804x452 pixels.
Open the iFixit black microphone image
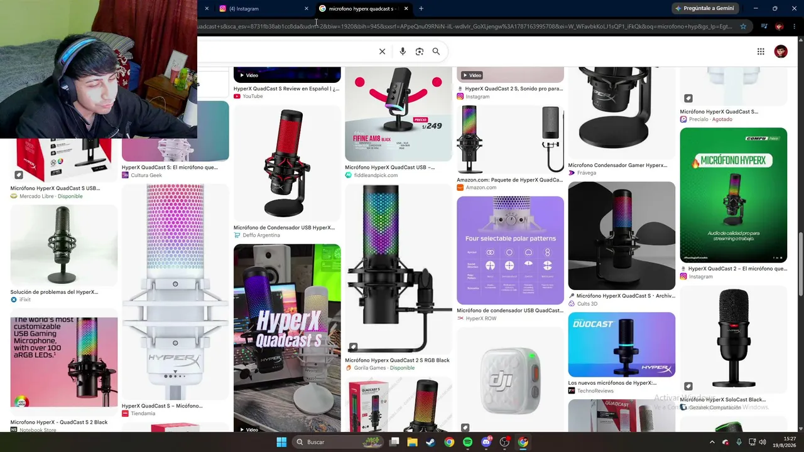(x=63, y=245)
